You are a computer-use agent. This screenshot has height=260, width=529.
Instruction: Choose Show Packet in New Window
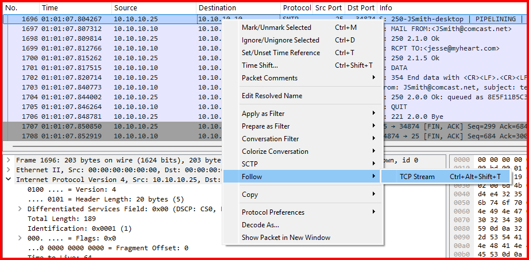pyautogui.click(x=285, y=238)
